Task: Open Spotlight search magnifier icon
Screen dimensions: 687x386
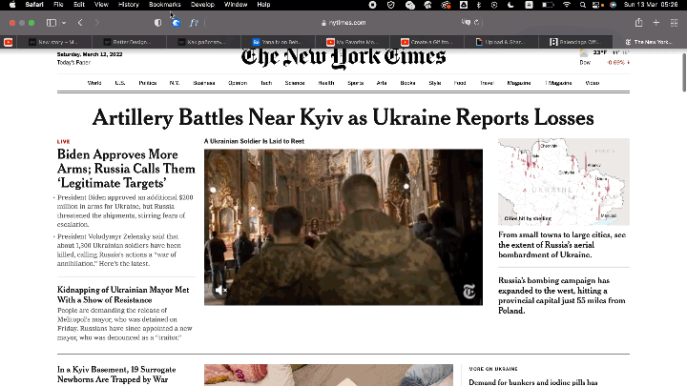Action: pos(582,5)
